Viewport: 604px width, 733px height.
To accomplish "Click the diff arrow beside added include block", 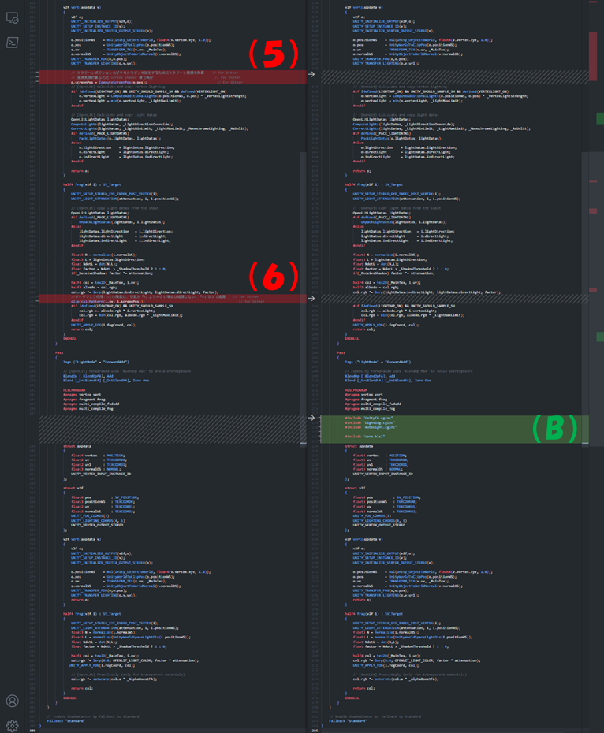I will click(311, 418).
